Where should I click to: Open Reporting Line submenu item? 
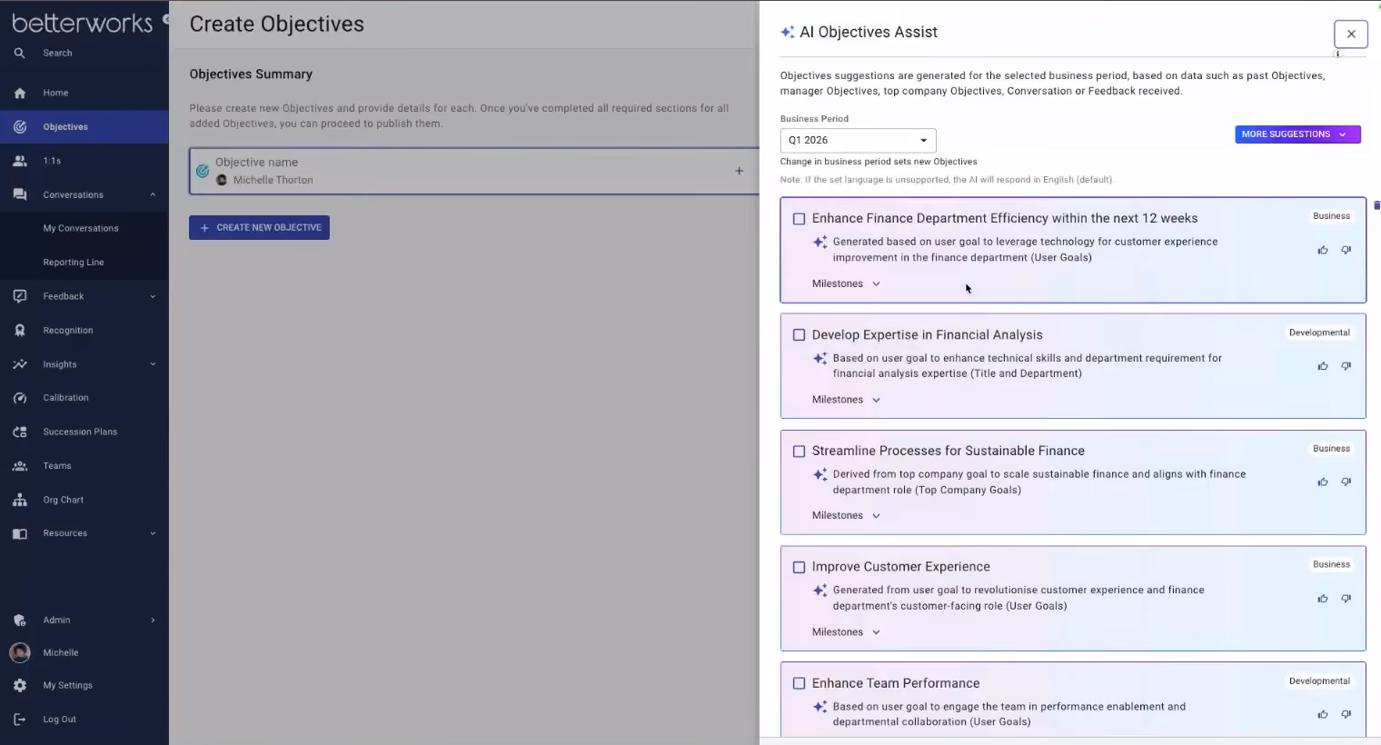pyautogui.click(x=74, y=263)
